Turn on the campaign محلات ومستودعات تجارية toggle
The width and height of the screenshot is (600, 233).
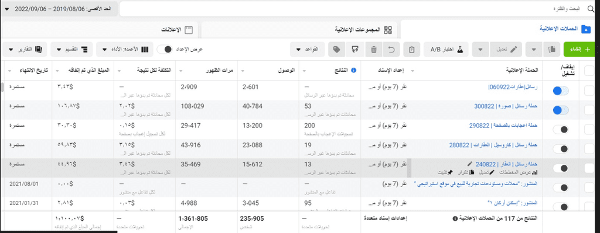(561, 187)
